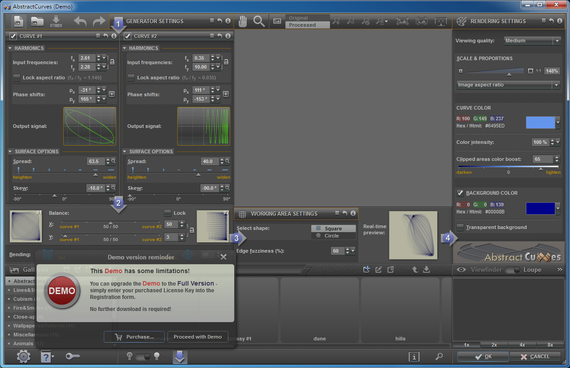Click the Curve #2 Skew magnifier icon
Screen dimensions: 570x368
(x=228, y=188)
